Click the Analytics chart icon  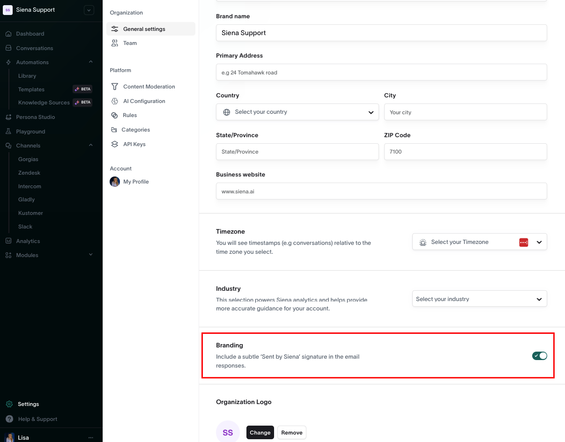(x=8, y=241)
